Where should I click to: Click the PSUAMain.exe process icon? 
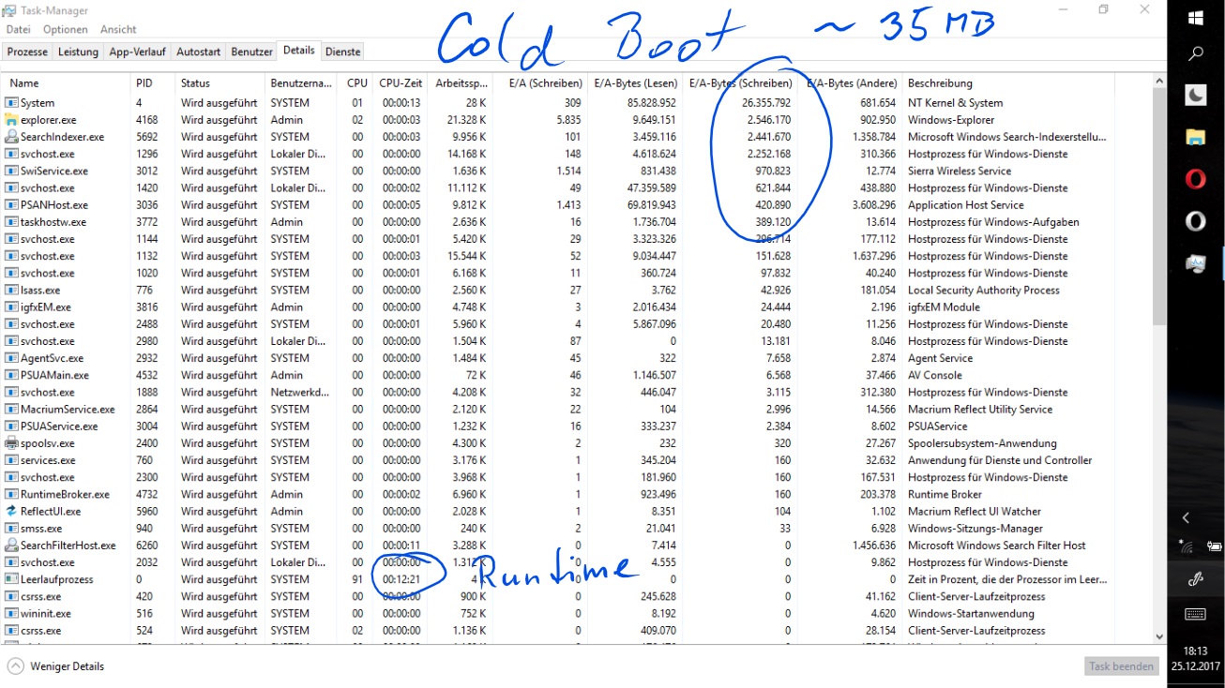(11, 375)
